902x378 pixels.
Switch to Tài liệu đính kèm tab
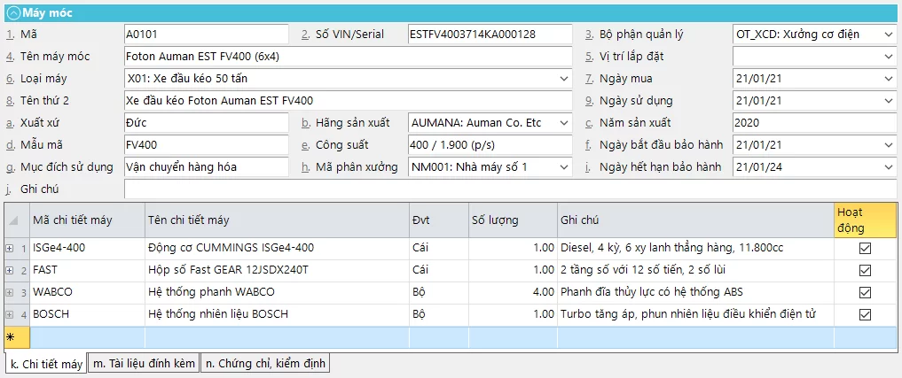click(x=144, y=364)
